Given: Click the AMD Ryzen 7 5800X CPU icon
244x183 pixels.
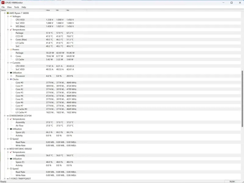Looking at the screenshot, I should [8, 13].
